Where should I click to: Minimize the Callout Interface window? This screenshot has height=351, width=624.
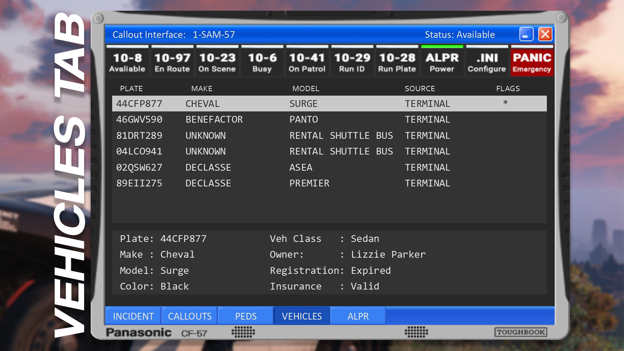(526, 34)
